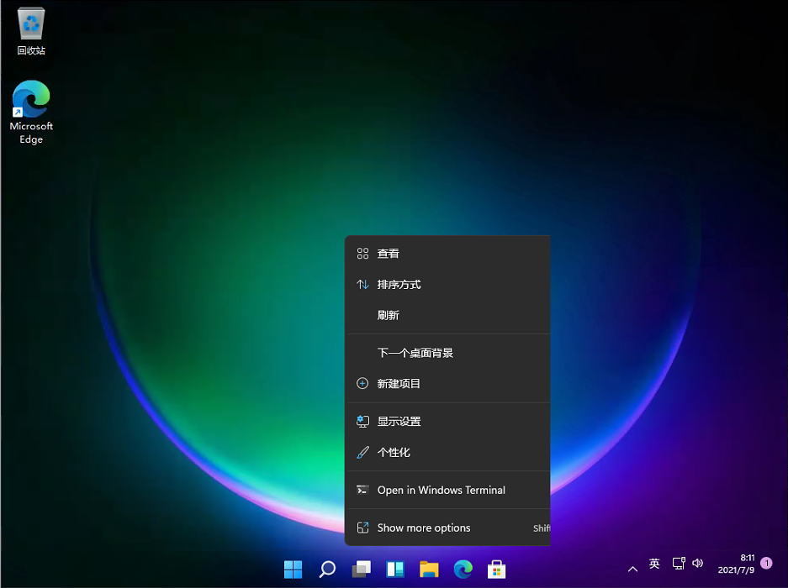Open network settings from the system tray

click(678, 564)
